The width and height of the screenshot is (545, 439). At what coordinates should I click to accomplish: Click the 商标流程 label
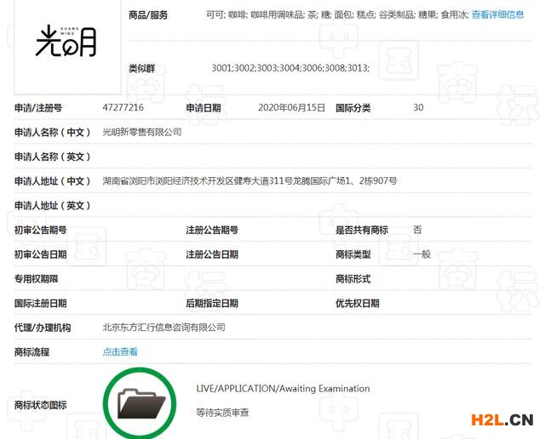click(x=34, y=352)
